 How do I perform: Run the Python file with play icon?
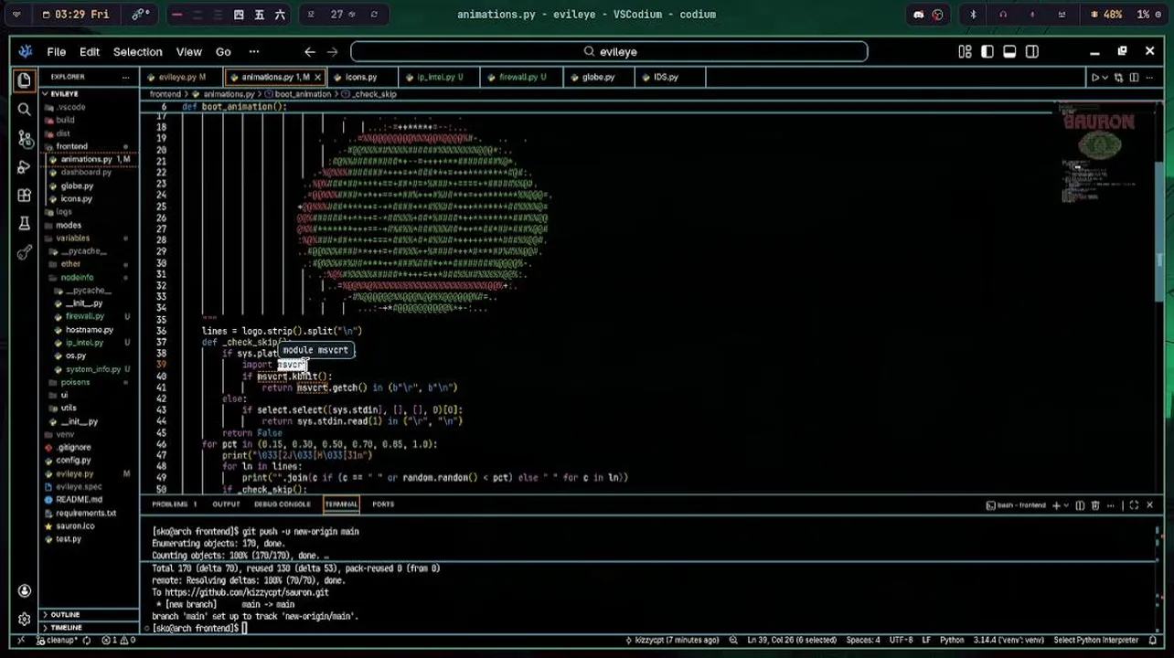pyautogui.click(x=1094, y=78)
